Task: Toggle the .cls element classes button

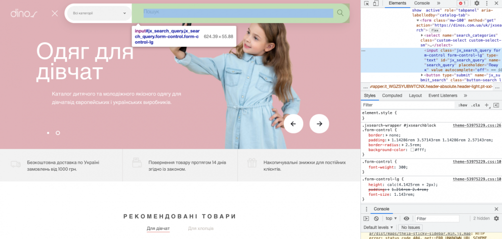Action: pos(476,105)
